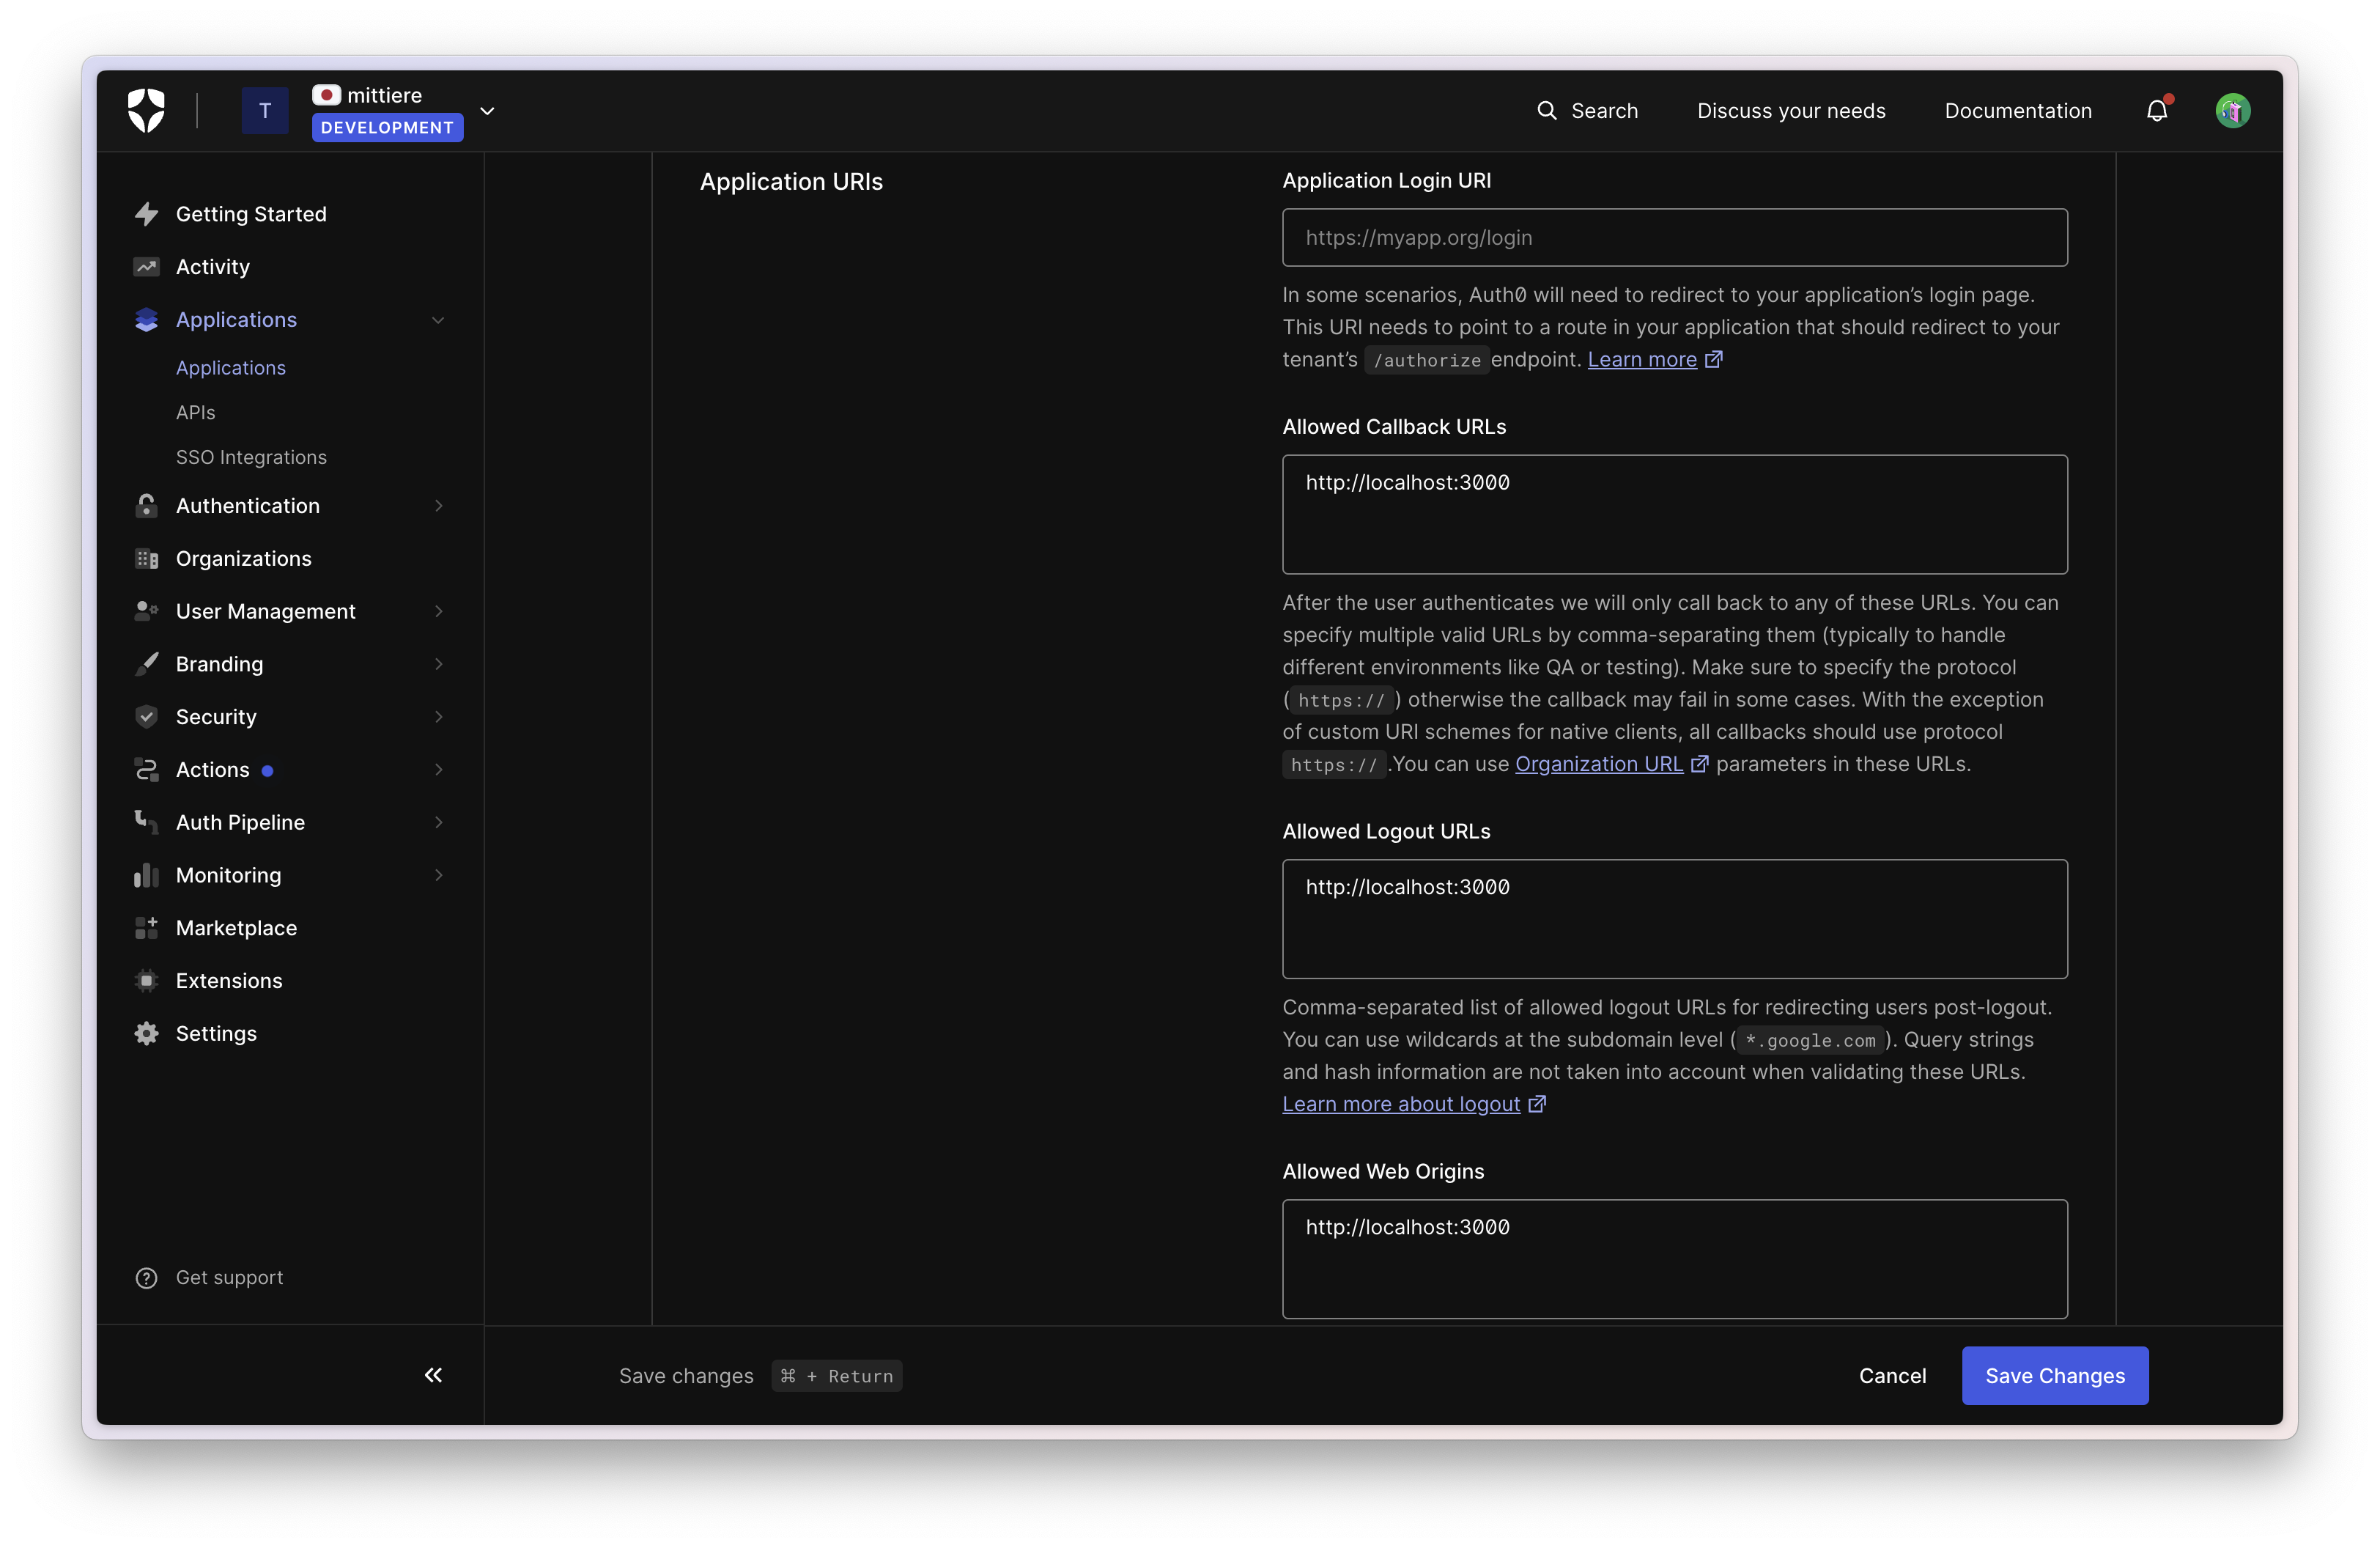This screenshot has height=1548, width=2380.
Task: Collapse sidebar with double-chevron icon
Action: pyautogui.click(x=433, y=1375)
